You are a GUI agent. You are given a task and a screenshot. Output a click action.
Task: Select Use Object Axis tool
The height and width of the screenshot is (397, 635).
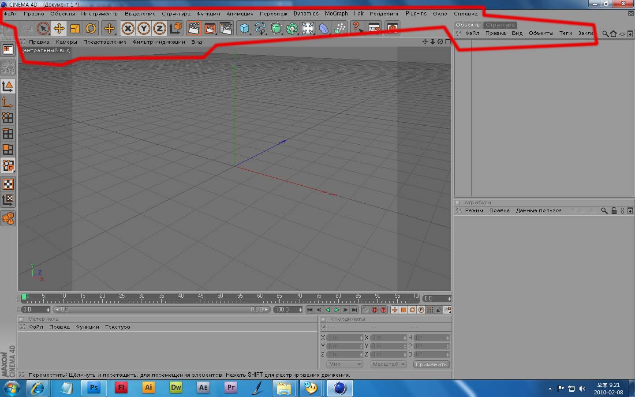point(8,102)
